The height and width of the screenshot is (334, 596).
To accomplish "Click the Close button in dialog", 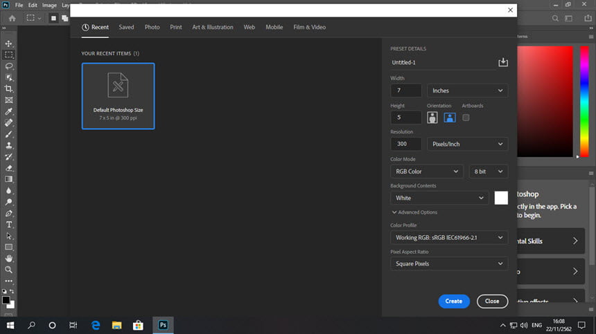I will 492,301.
